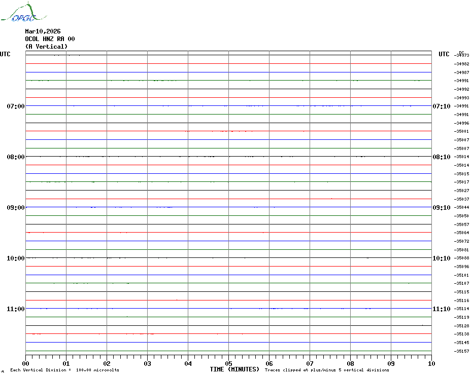Viewport: 472px width, 377px height.
Task: Click the 'Each Vertical Division' scale note
Action: (64, 370)
